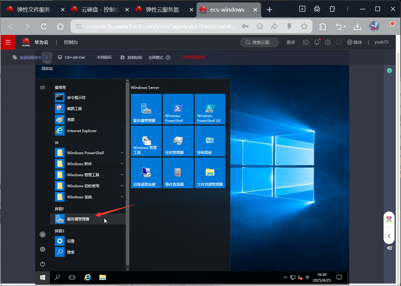Open the 任务管理器 tile
This screenshot has width=401, height=286.
coord(178,141)
